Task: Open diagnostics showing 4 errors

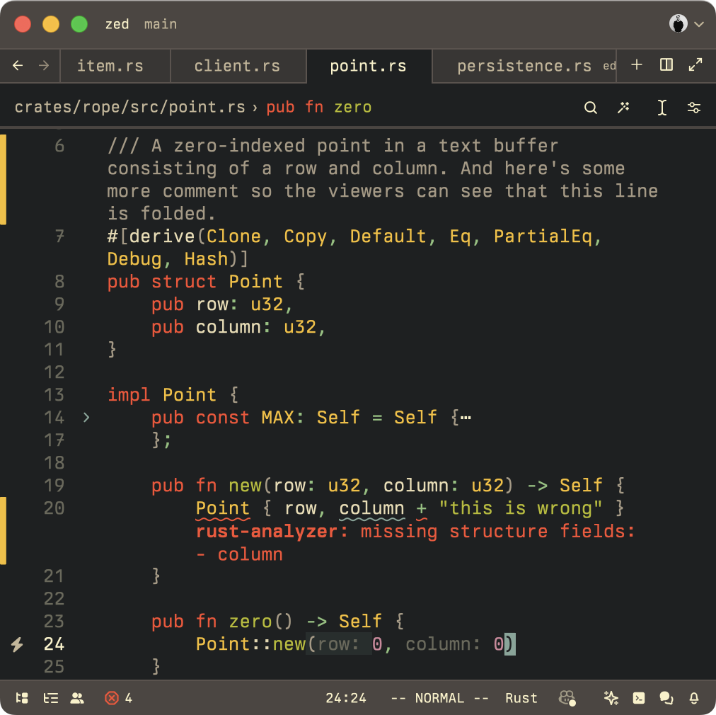Action: (118, 698)
